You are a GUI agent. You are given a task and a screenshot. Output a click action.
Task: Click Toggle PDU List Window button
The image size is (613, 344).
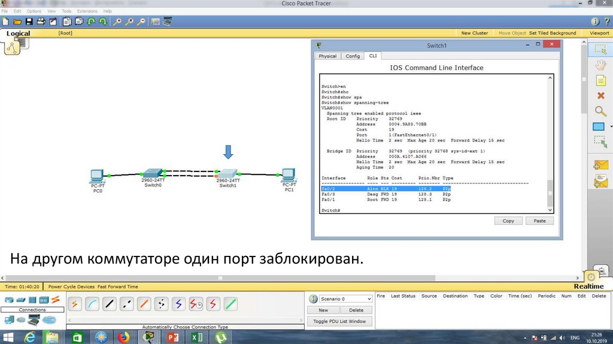coord(339,321)
